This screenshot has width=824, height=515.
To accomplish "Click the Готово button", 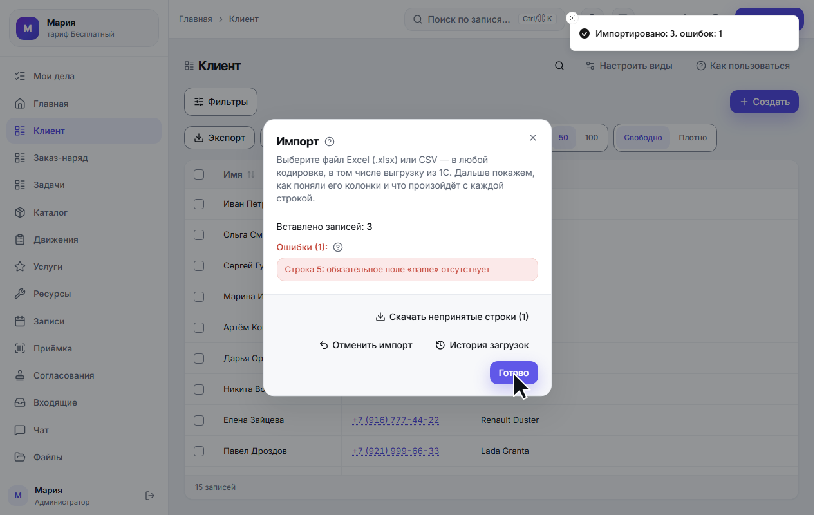I will tap(514, 373).
